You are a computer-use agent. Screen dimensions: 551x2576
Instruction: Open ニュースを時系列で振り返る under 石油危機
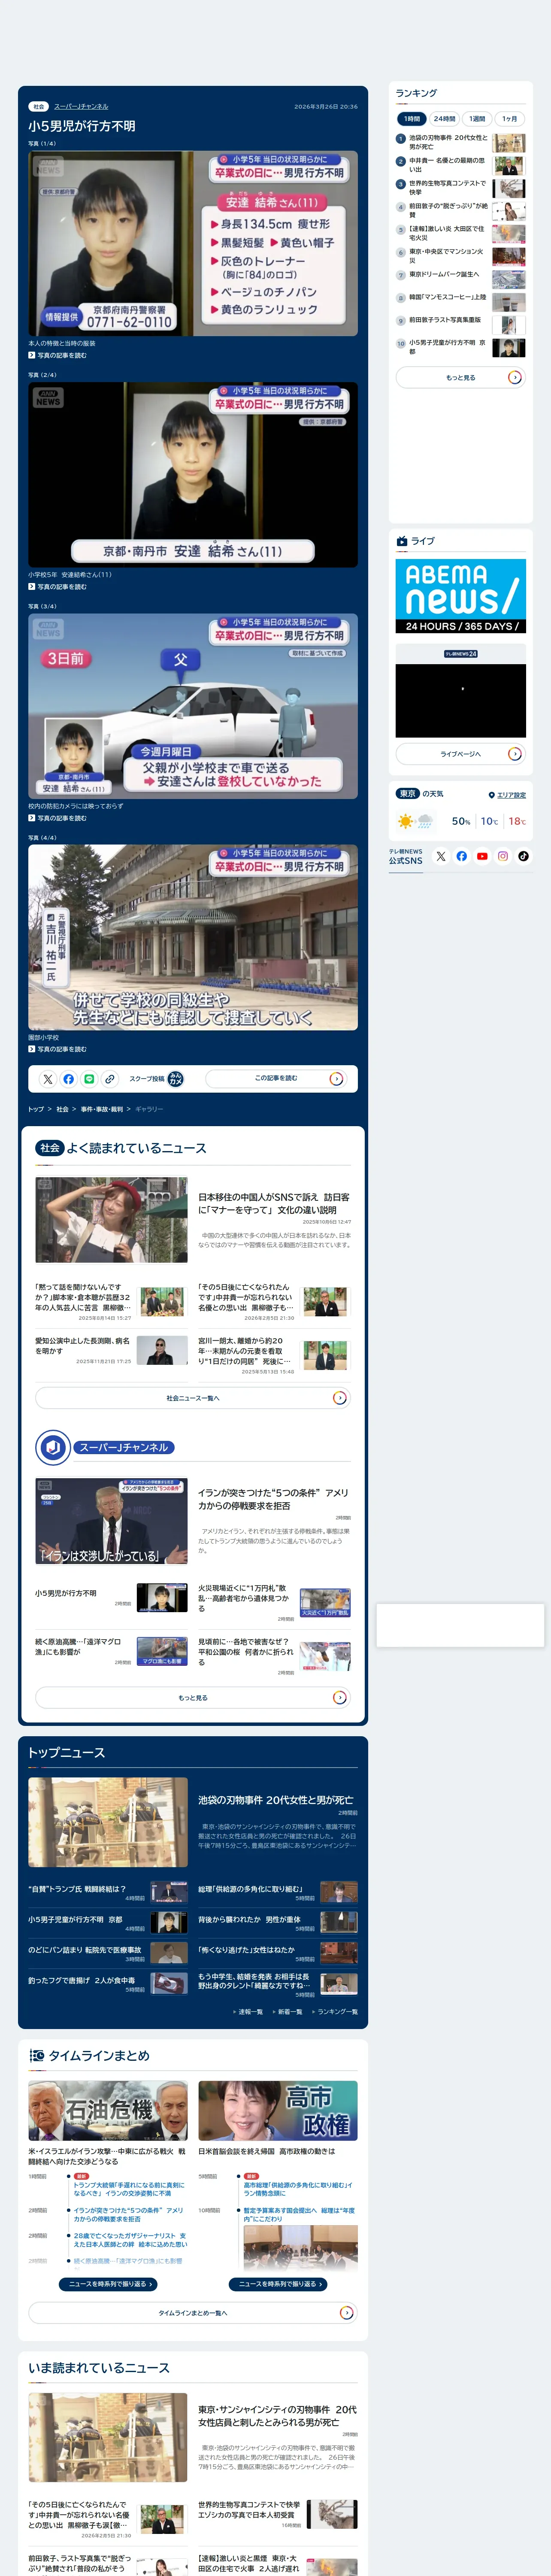click(x=108, y=2284)
